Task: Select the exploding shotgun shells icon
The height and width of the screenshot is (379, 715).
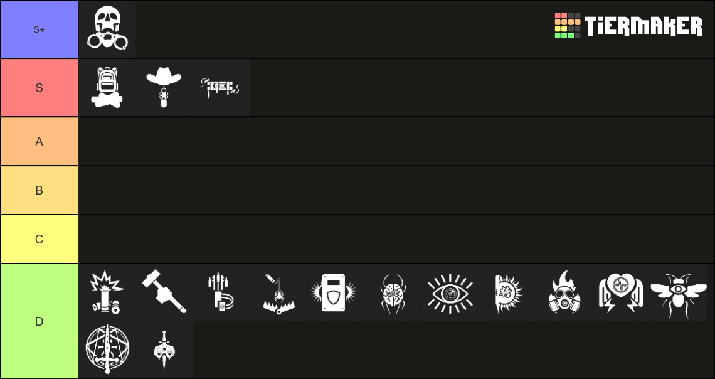Action: [107, 292]
